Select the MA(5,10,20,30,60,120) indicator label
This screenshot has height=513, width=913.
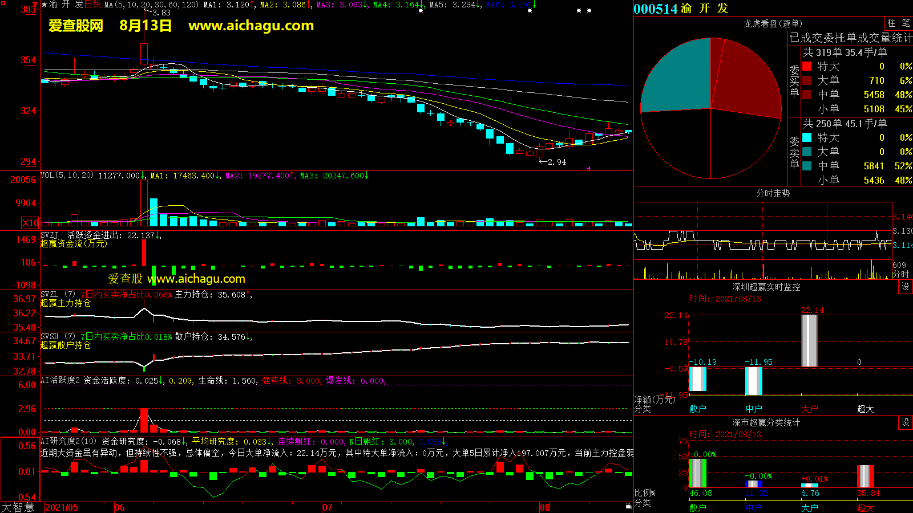[x=151, y=5]
